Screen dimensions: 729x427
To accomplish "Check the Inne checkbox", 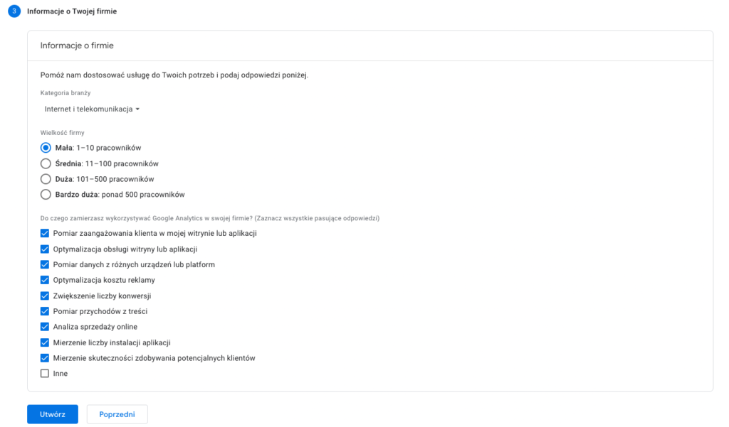I will pos(45,374).
